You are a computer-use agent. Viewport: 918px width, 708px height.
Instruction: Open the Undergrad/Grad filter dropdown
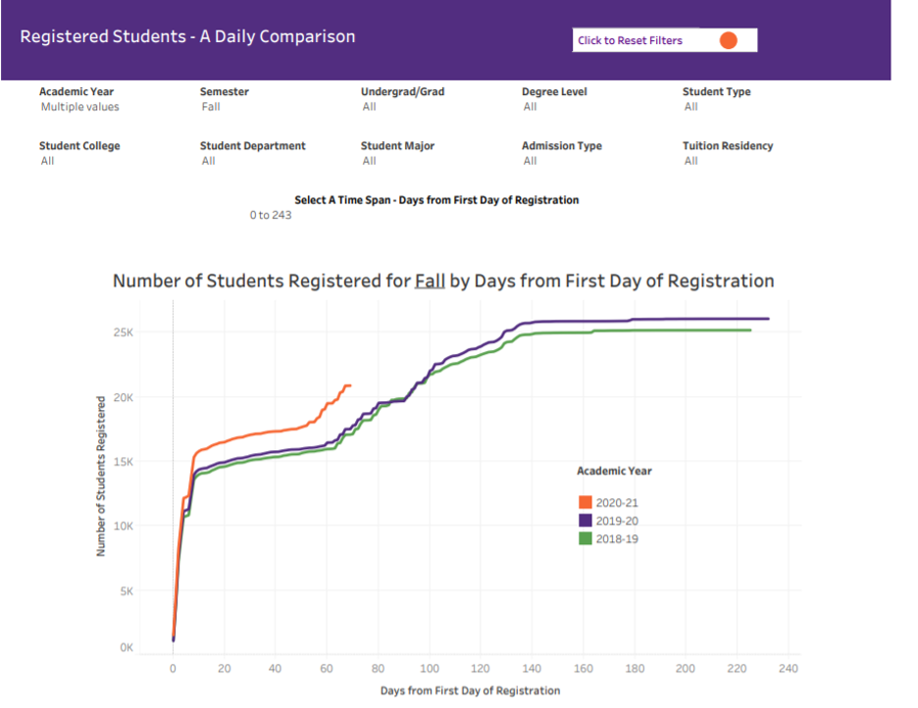click(369, 107)
